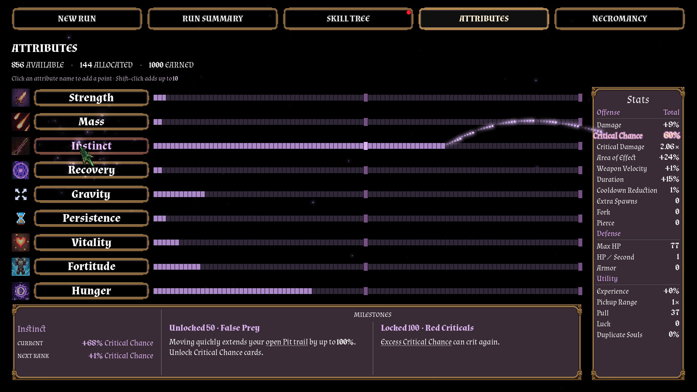Screen dimensions: 697x392
Task: Click 'Unlocked 50 · False Prey' milestone
Action: pos(214,328)
